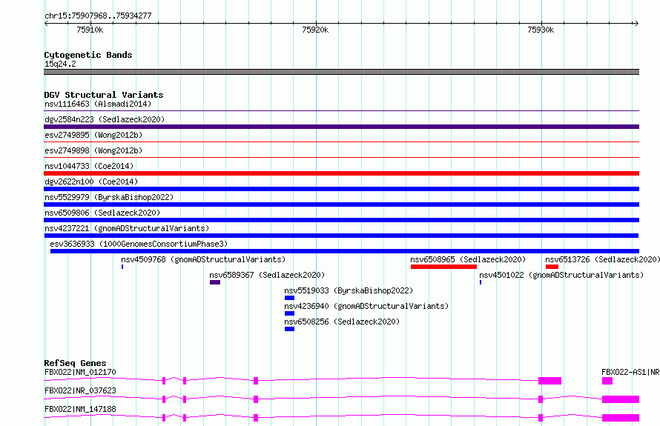This screenshot has width=660, height=426.
Task: Click the 75920k ruler label
Action: tap(315, 30)
